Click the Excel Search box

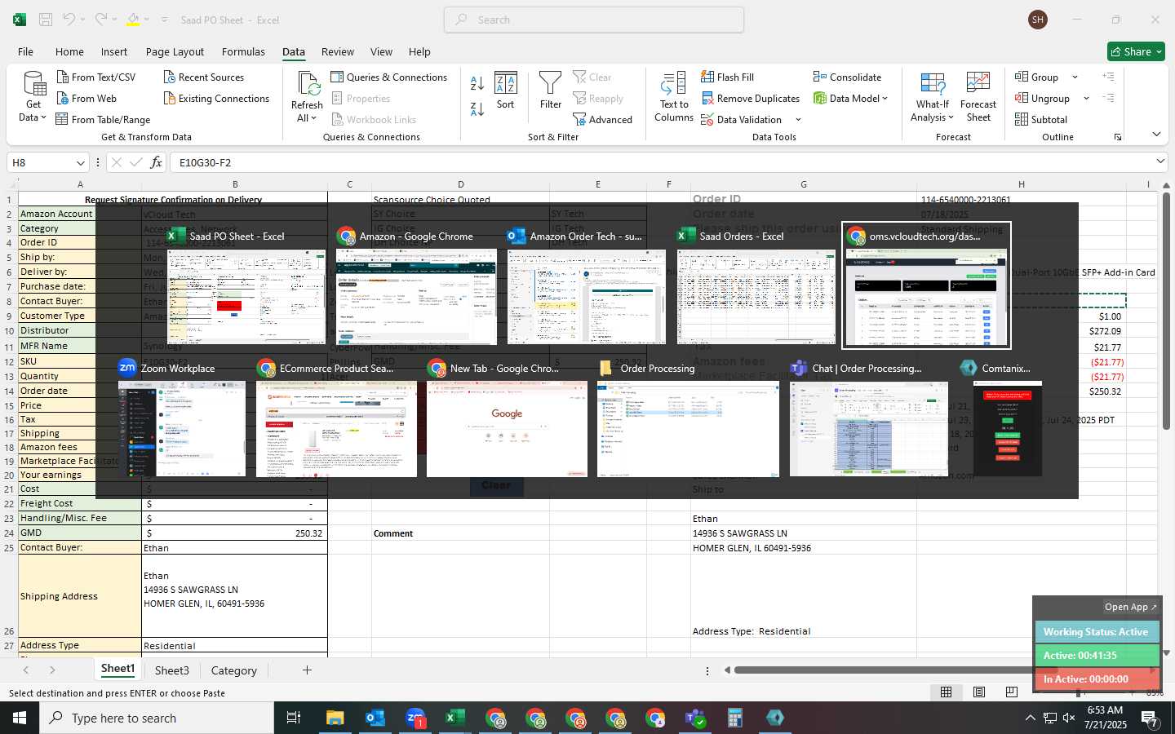click(x=594, y=20)
